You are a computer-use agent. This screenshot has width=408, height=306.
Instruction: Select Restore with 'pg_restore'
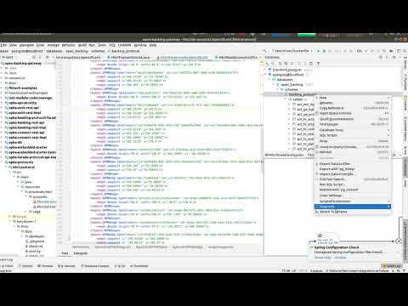point(353,190)
